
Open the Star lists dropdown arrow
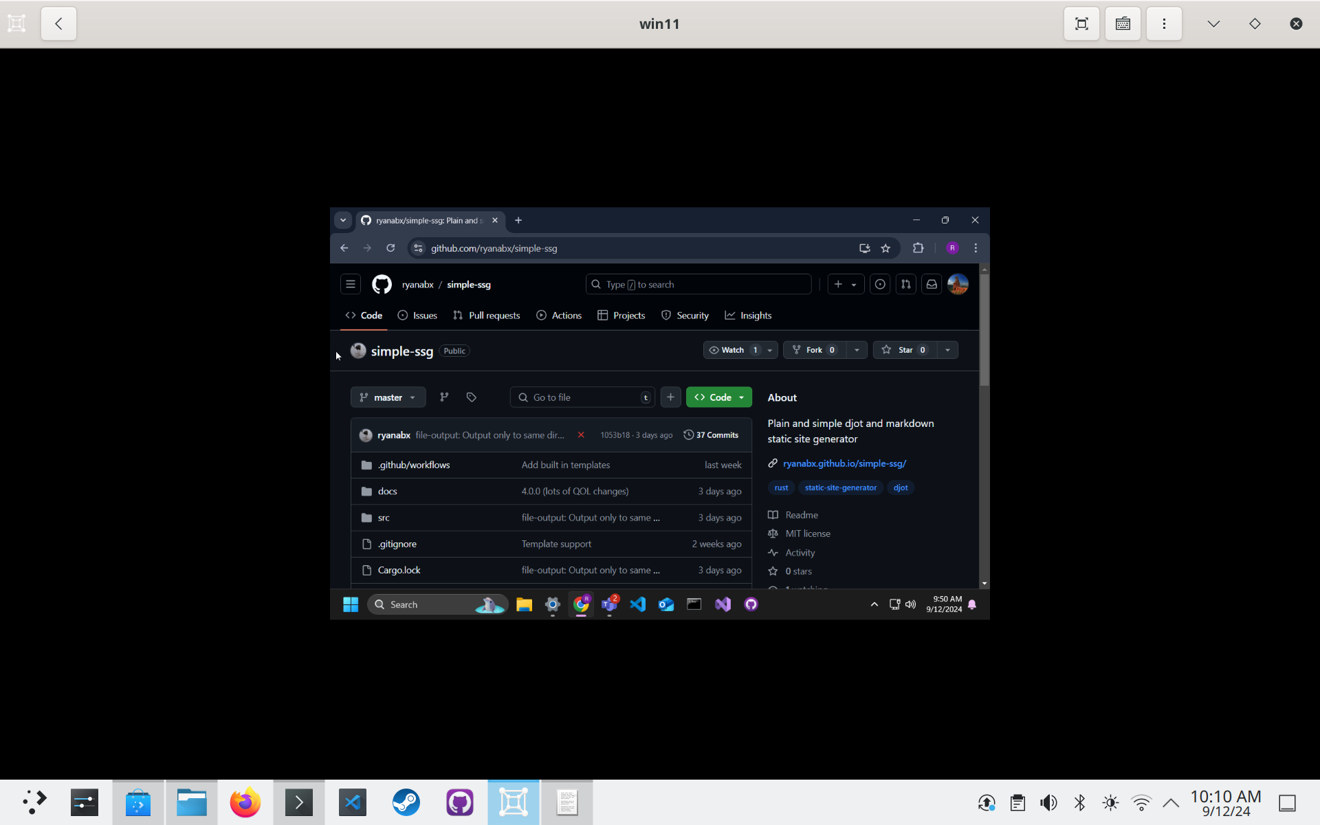click(947, 350)
